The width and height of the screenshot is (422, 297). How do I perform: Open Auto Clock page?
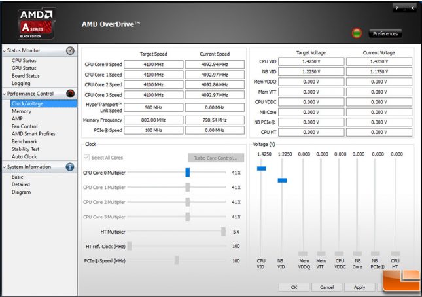[x=24, y=156]
